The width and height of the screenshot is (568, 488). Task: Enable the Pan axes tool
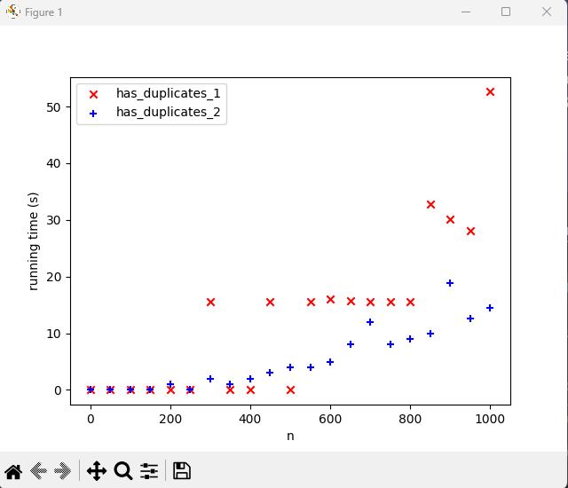(x=97, y=471)
